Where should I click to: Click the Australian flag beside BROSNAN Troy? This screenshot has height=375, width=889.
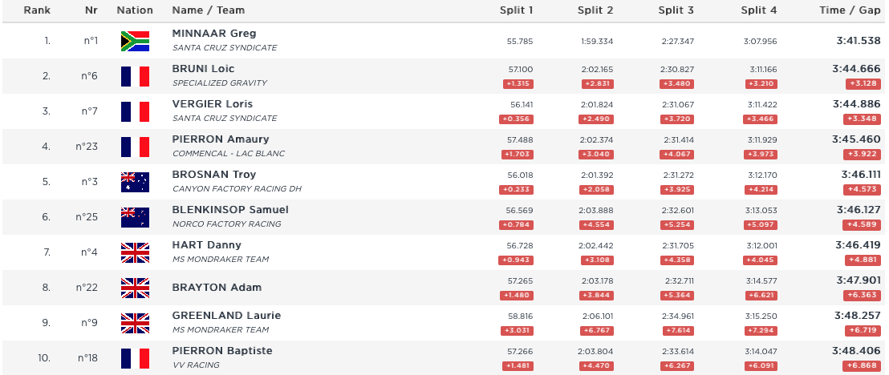(135, 182)
